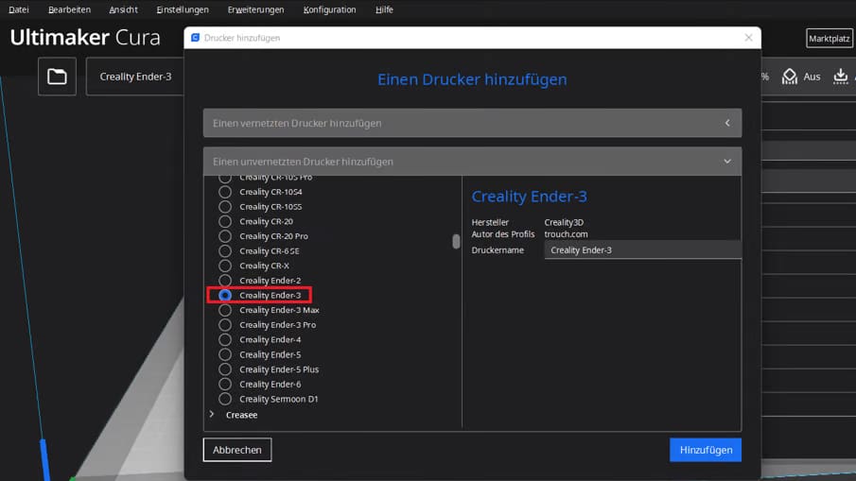Open the Hilfe menu
Image resolution: width=856 pixels, height=481 pixels.
click(x=384, y=9)
